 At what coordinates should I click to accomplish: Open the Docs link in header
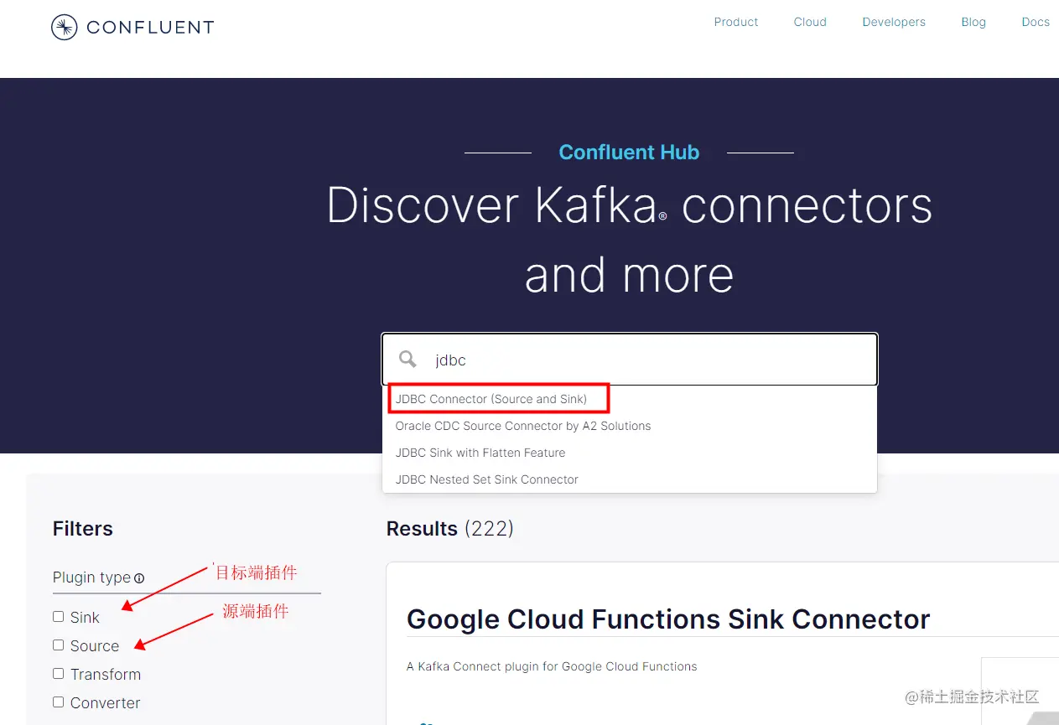(1036, 23)
